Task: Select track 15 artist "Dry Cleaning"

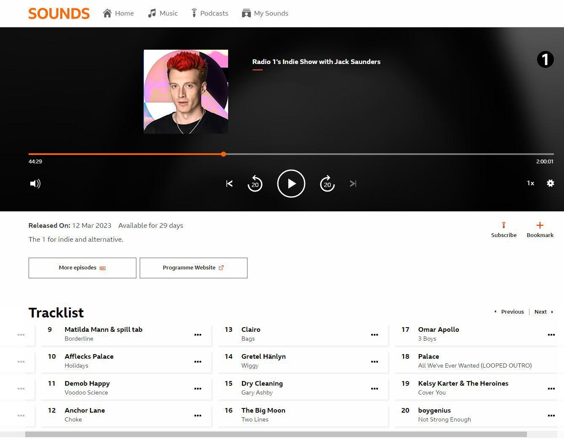Action: coord(262,384)
